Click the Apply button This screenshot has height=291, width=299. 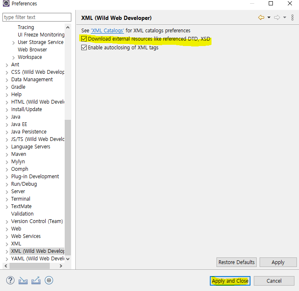[x=278, y=262]
